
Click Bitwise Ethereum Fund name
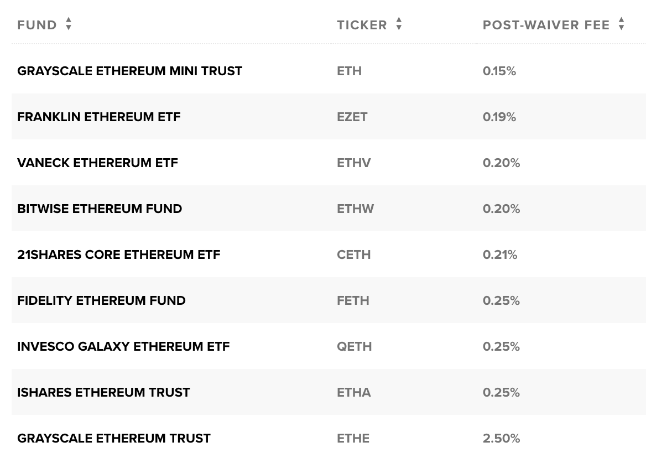pyautogui.click(x=100, y=209)
